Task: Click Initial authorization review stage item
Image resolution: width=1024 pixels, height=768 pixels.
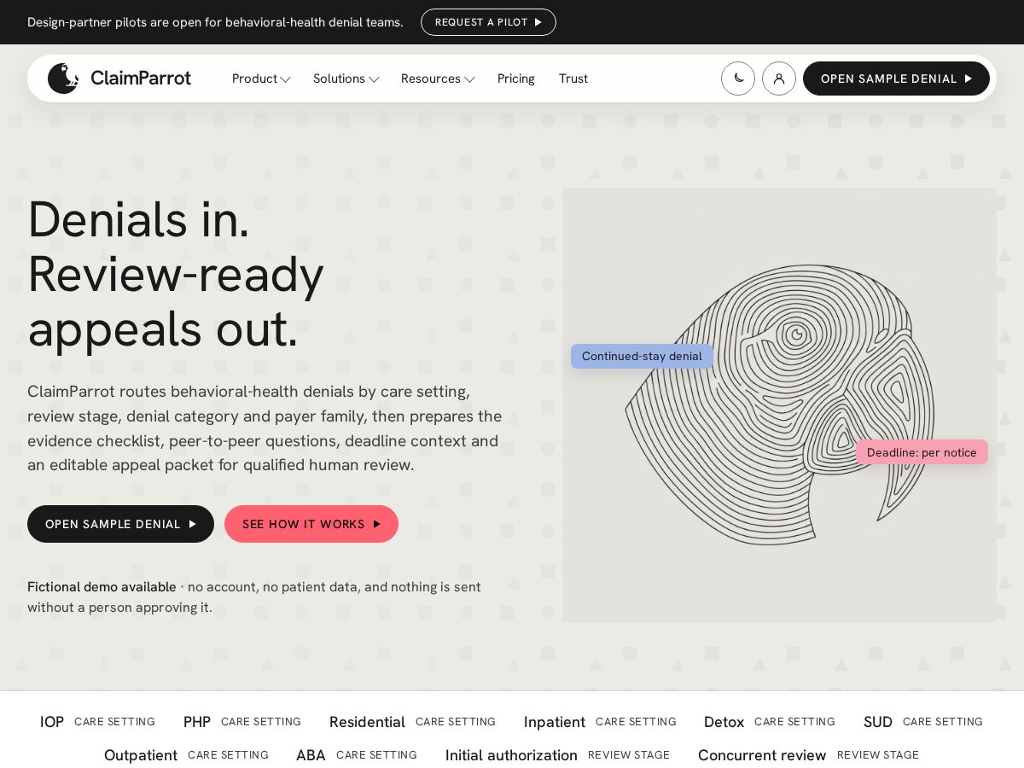Action: [558, 755]
